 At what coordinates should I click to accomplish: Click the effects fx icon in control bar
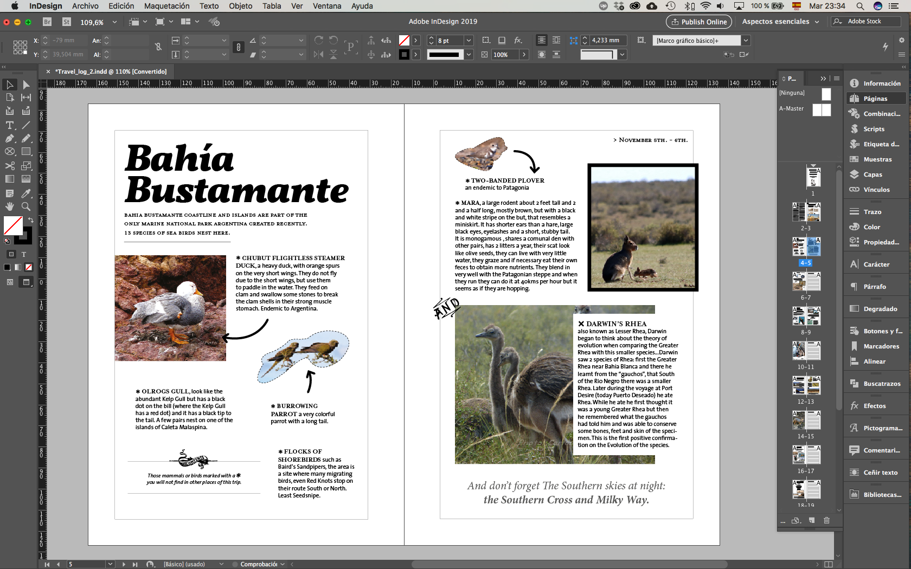518,40
